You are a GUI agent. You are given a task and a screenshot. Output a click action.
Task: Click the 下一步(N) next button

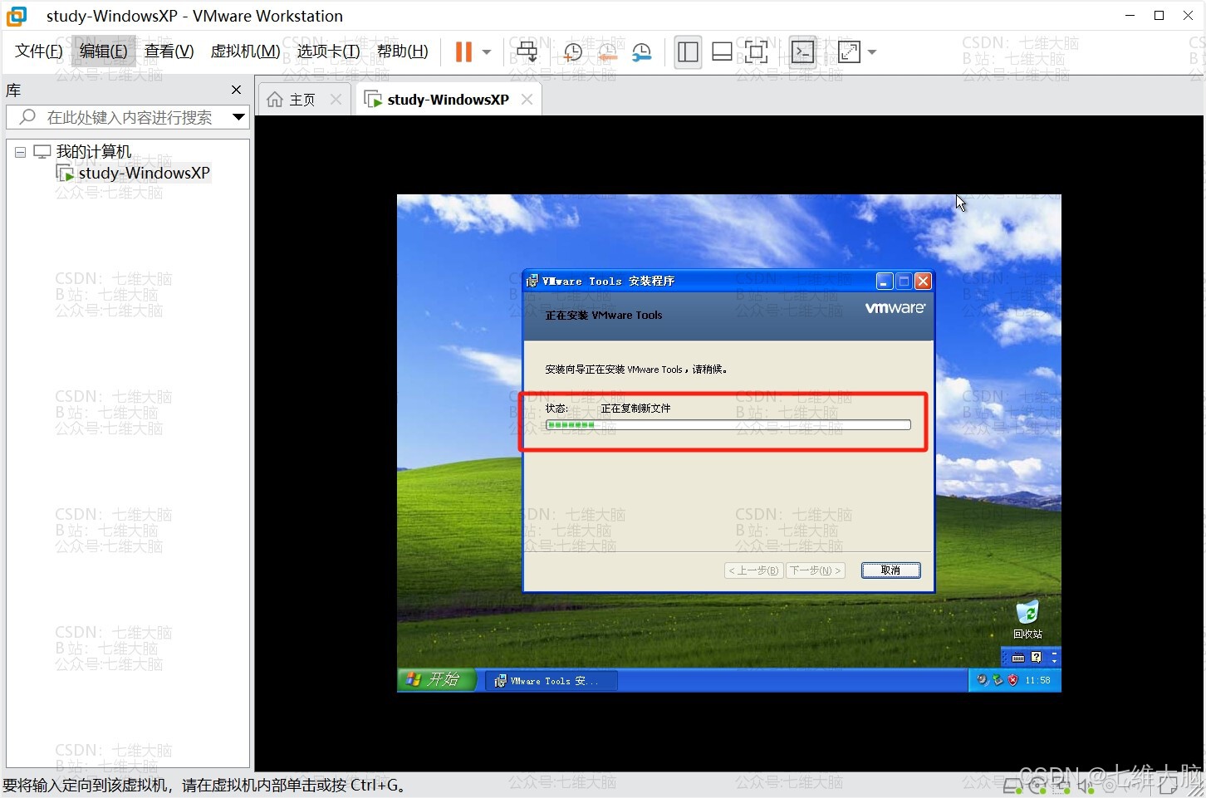pyautogui.click(x=816, y=570)
